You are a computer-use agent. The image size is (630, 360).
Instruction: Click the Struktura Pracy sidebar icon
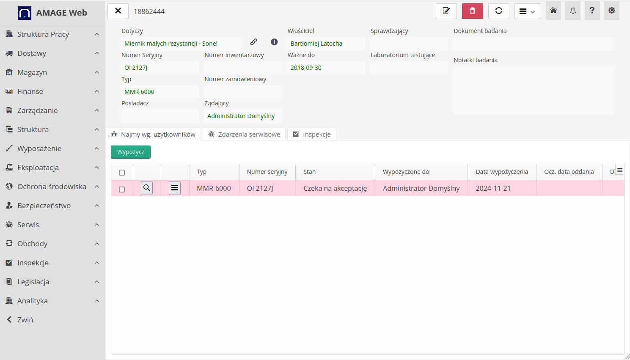coord(9,34)
